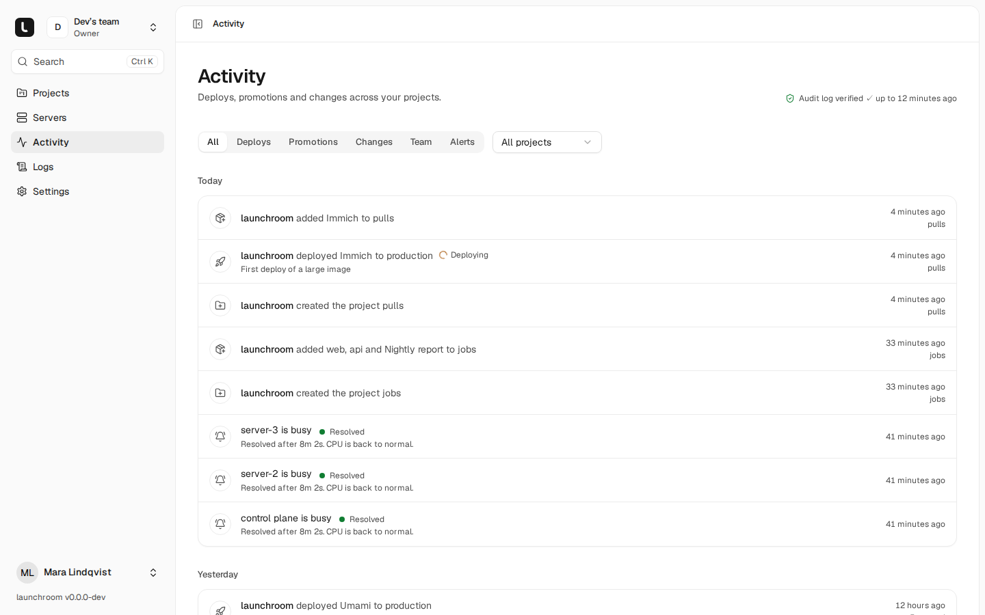
Task: Click 'First deploy of a large image' note
Action: click(295, 269)
